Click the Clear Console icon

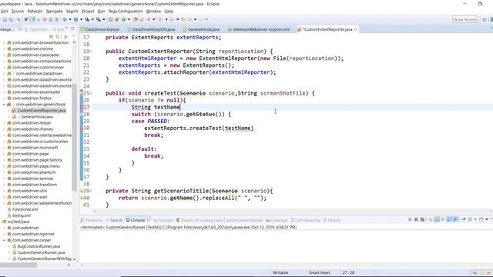click(430, 219)
